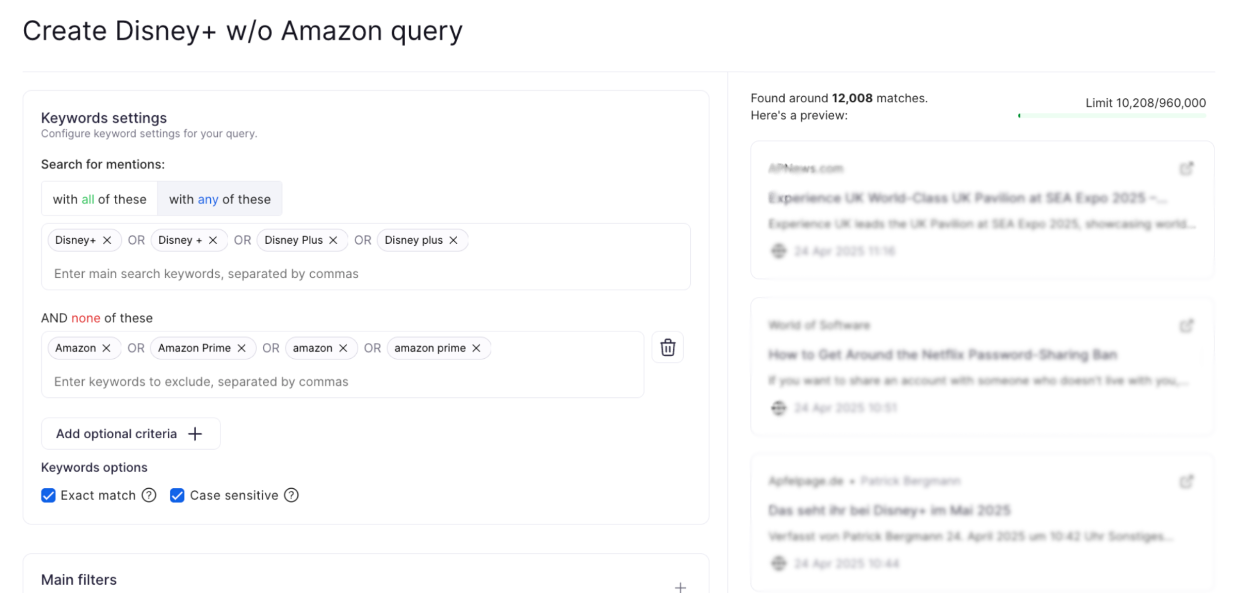
Task: Open Case sensitive help tooltip icon
Action: pos(291,495)
